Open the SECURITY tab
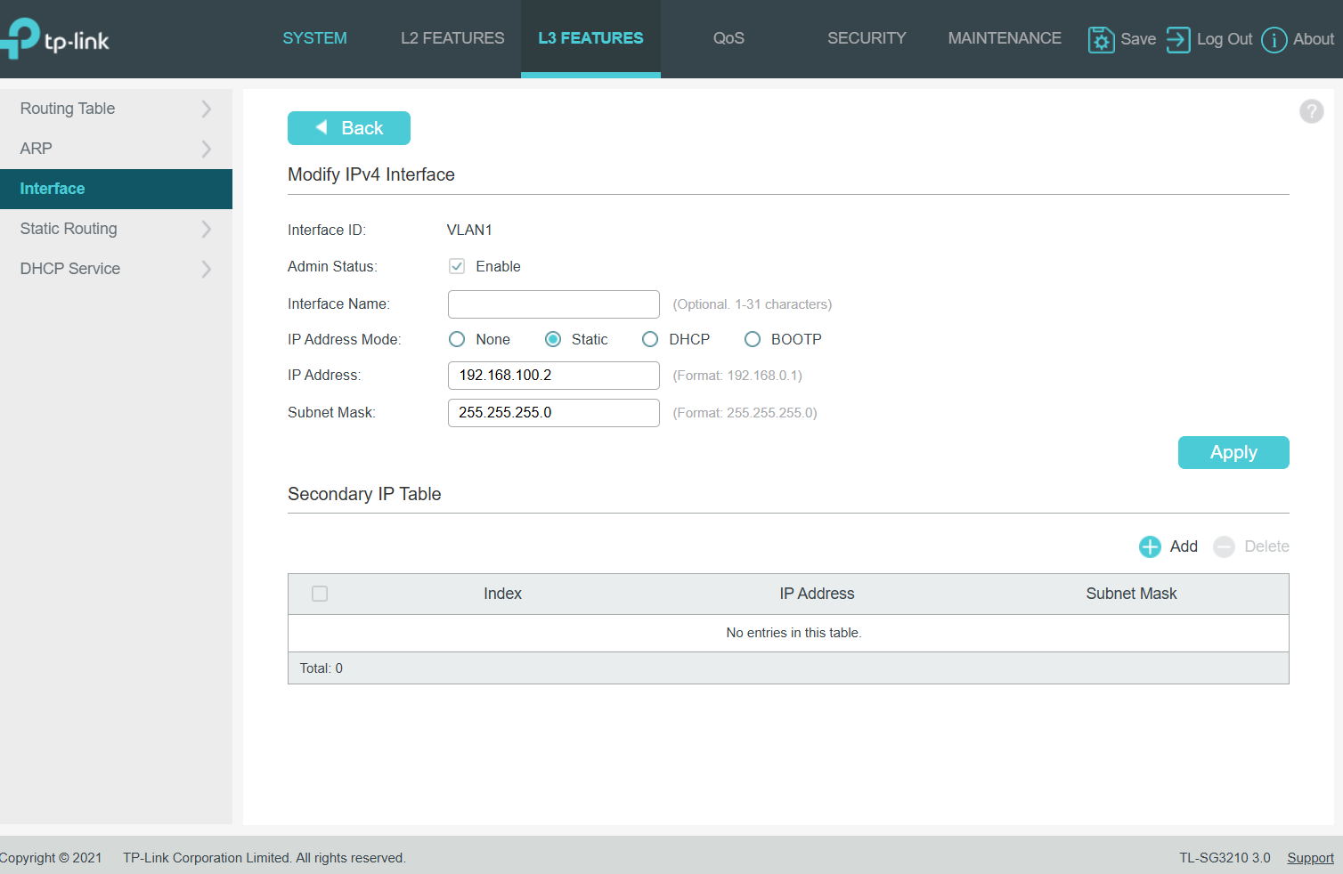 click(x=866, y=38)
